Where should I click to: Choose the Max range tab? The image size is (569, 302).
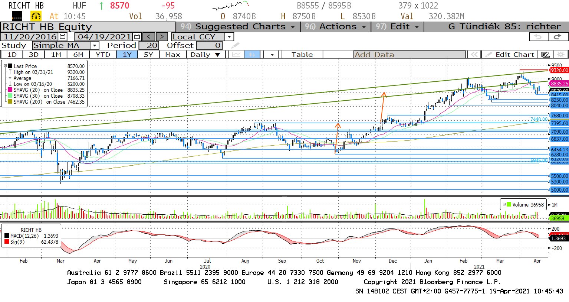(x=172, y=55)
